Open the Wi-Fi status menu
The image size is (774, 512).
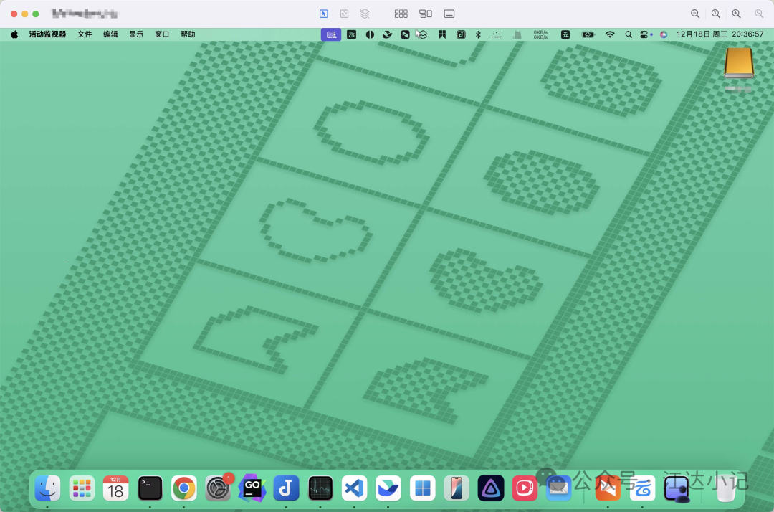click(610, 34)
